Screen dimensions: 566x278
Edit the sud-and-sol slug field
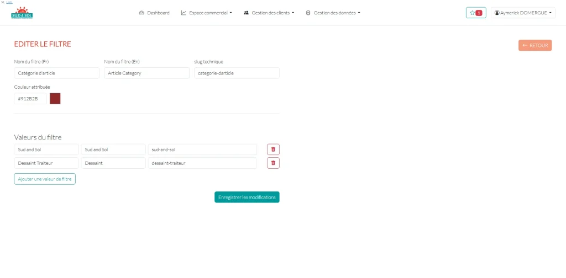pyautogui.click(x=202, y=149)
